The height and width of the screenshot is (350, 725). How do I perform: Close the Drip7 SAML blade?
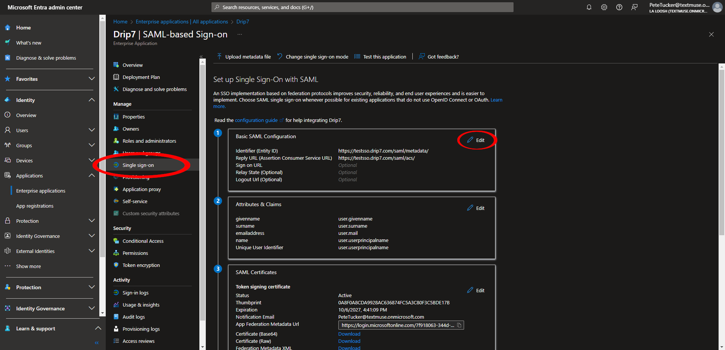pos(711,34)
